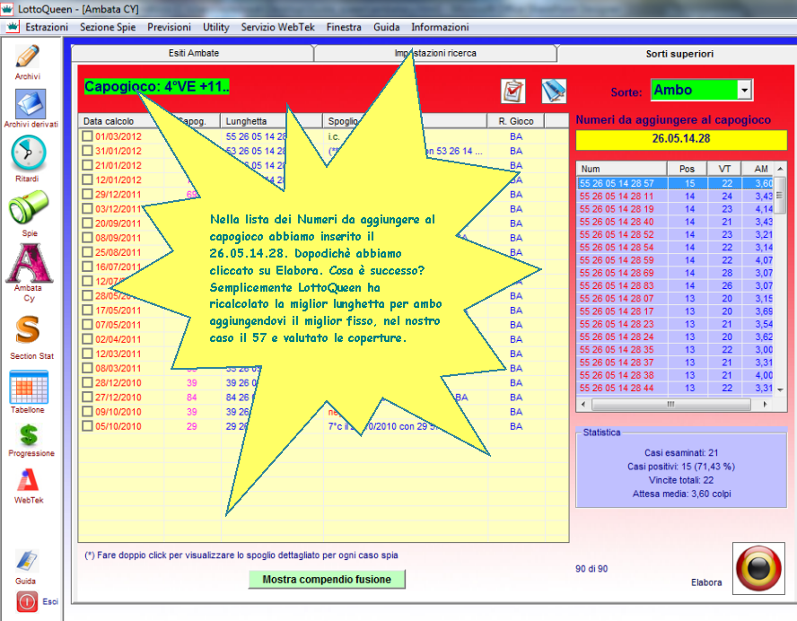
Task: Select row 55 26 05 14 28 83
Action: coord(676,285)
